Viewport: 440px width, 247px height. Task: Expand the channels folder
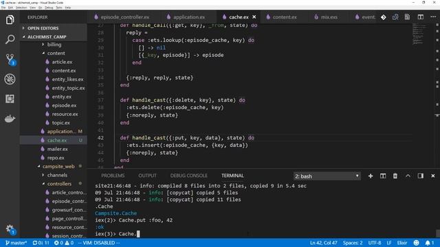pyautogui.click(x=57, y=175)
